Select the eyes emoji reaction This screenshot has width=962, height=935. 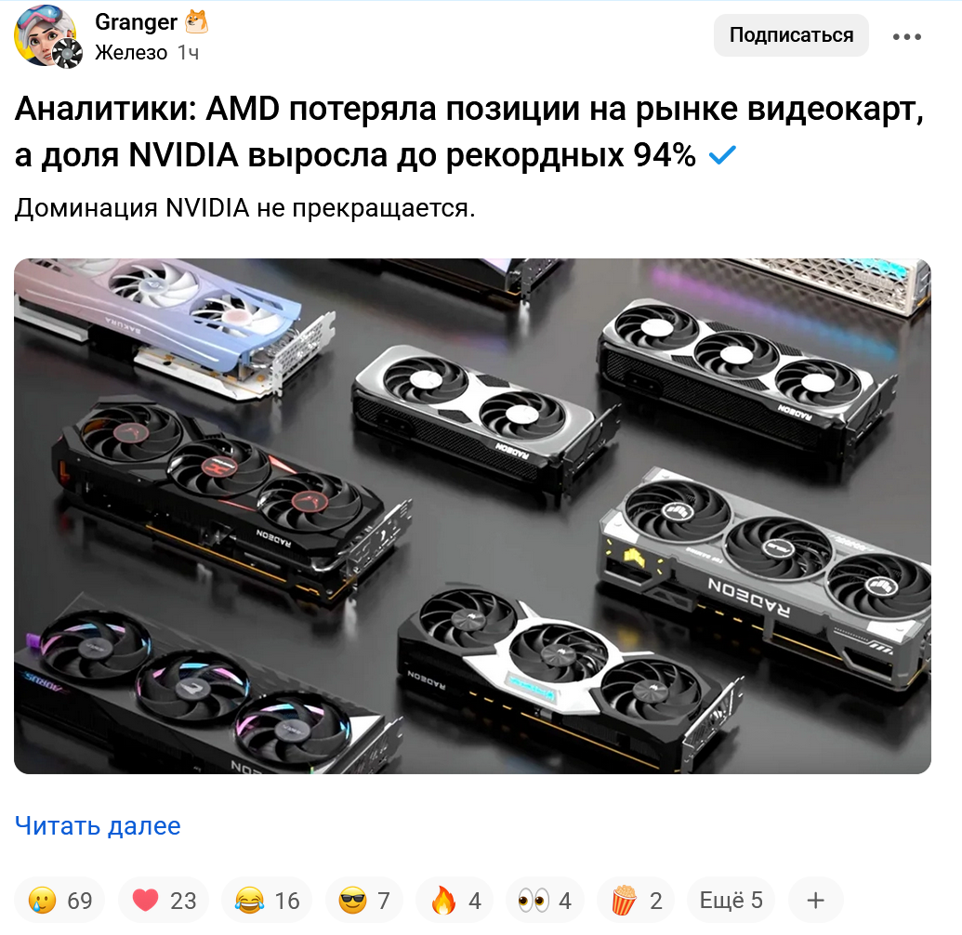pyautogui.click(x=545, y=901)
